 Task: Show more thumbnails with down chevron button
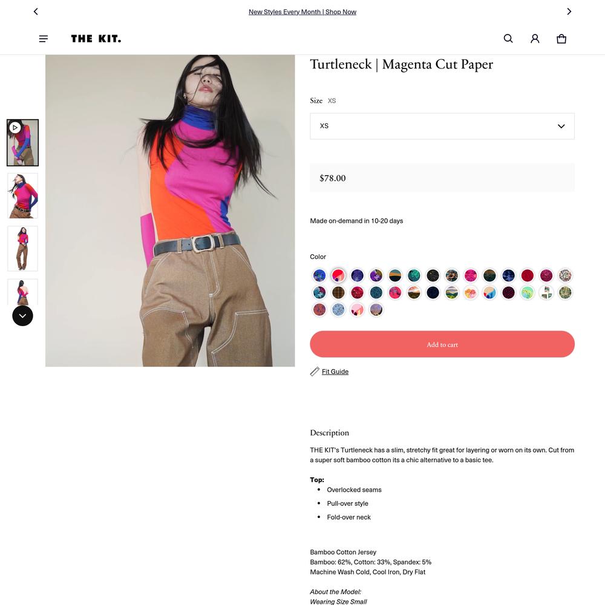[x=23, y=316]
